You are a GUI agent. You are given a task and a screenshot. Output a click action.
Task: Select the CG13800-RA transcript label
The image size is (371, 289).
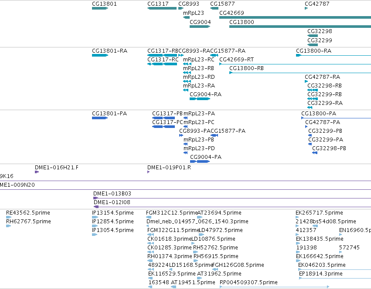(x=313, y=51)
